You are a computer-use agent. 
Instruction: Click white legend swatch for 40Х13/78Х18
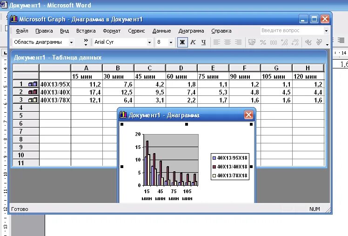click(x=214, y=175)
